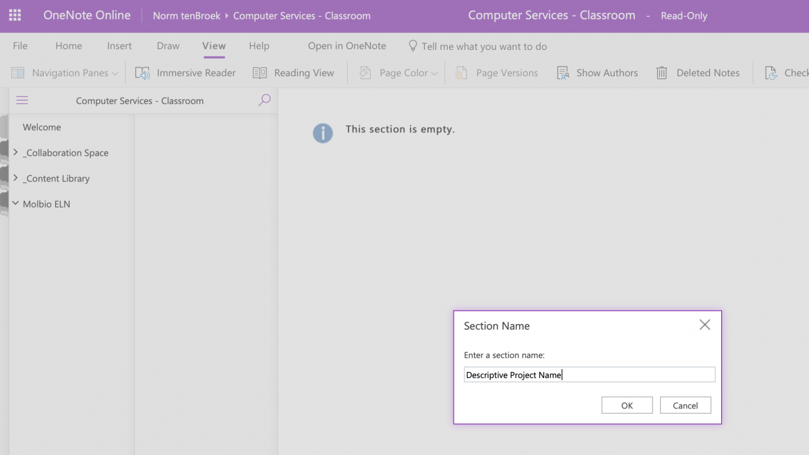Click the Reading View book icon
The width and height of the screenshot is (809, 455).
click(260, 73)
